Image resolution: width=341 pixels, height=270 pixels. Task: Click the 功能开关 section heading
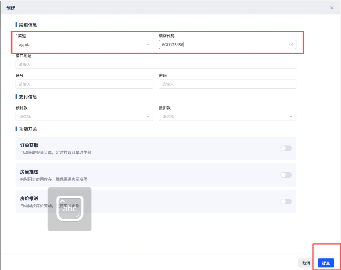[28, 129]
